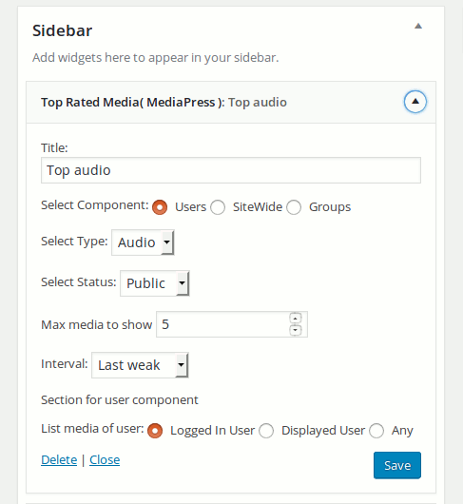Viewport: 463px width, 504px height.
Task: Select the Groups component radio button
Action: pos(294,207)
